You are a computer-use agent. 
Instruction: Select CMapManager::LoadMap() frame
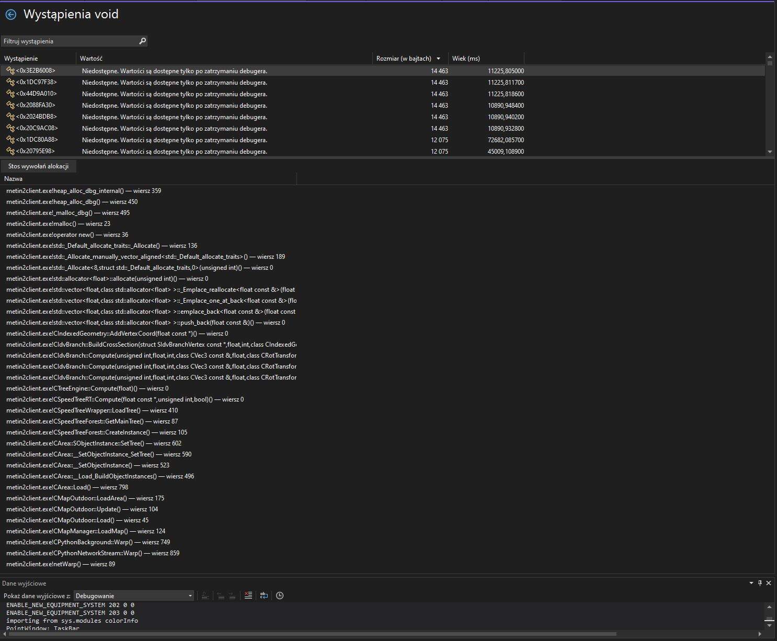(86, 531)
